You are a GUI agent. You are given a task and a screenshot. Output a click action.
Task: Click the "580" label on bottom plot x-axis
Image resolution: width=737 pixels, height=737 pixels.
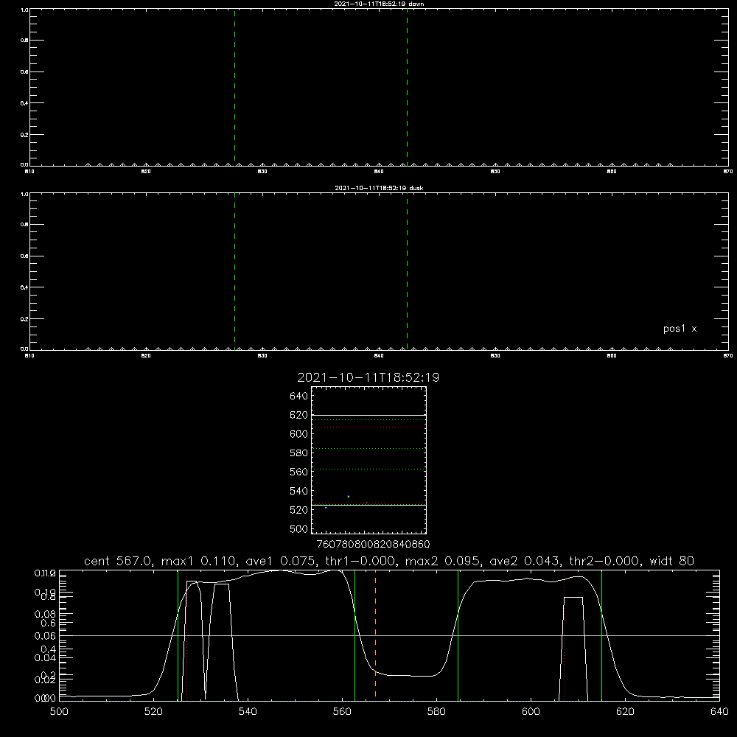coord(436,712)
